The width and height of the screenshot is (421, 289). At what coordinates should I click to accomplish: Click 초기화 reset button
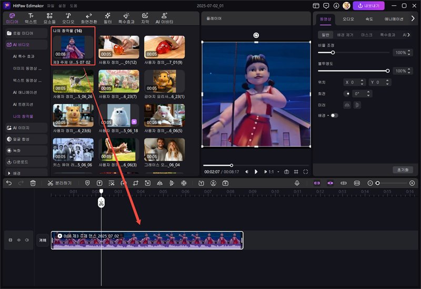(x=403, y=170)
